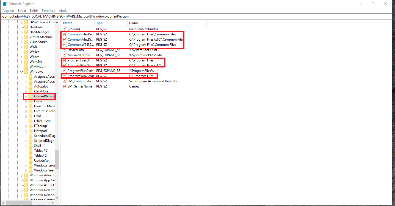Click the ProgramFilesPath value icon

[x=65, y=71]
